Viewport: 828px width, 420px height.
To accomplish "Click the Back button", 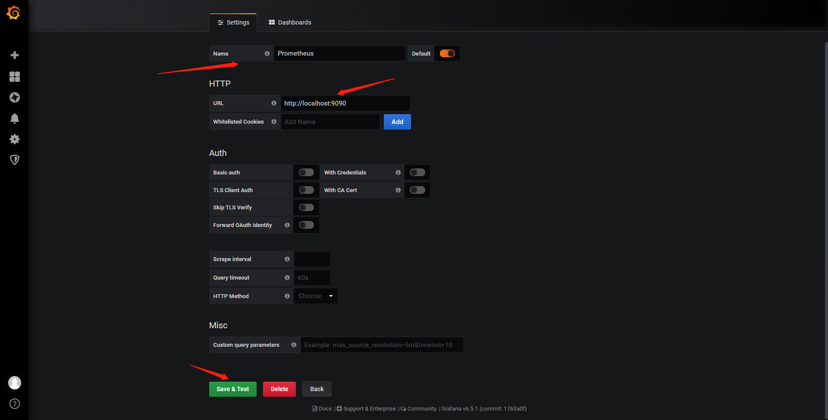I will [317, 389].
